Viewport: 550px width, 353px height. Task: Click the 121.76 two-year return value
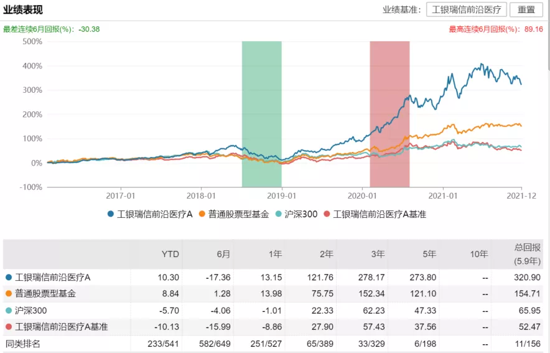pos(320,277)
